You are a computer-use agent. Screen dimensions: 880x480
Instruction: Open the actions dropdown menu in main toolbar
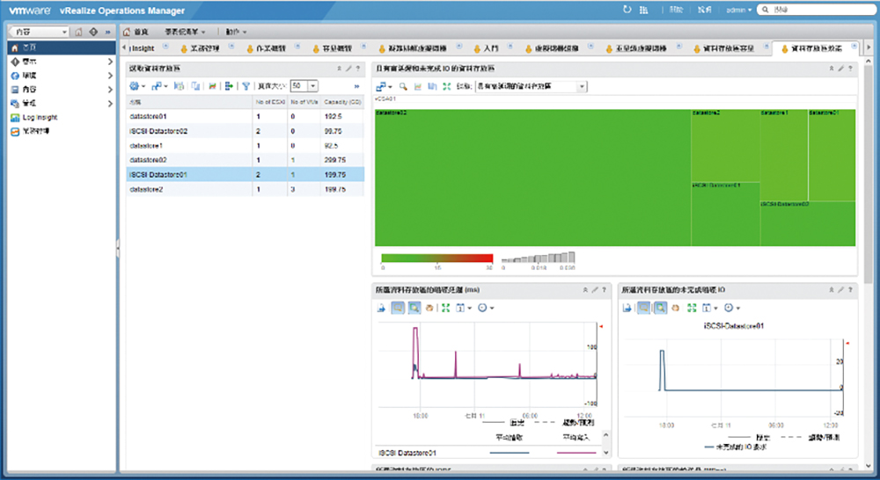tap(236, 32)
